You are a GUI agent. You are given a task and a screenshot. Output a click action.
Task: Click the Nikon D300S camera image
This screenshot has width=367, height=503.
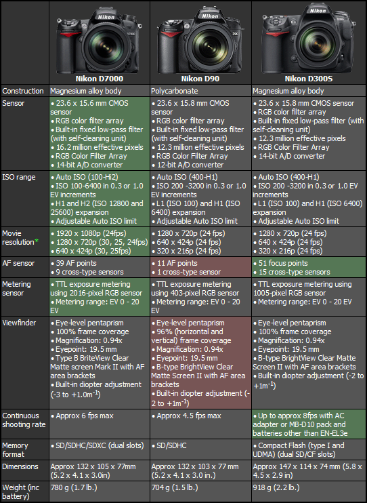click(x=308, y=39)
